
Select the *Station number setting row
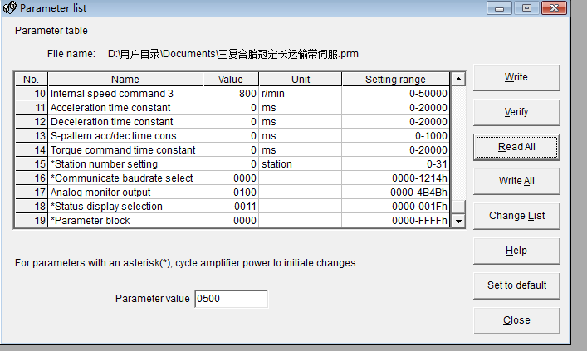click(125, 164)
